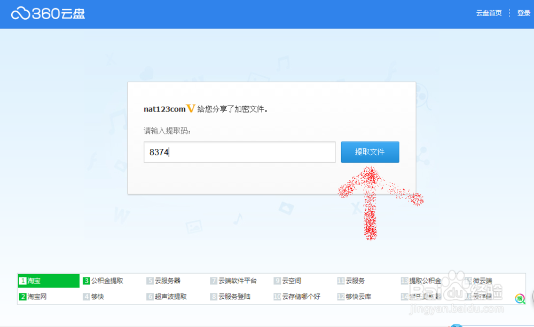Click the 登录 login link
Image resolution: width=534 pixels, height=327 pixels.
click(524, 13)
